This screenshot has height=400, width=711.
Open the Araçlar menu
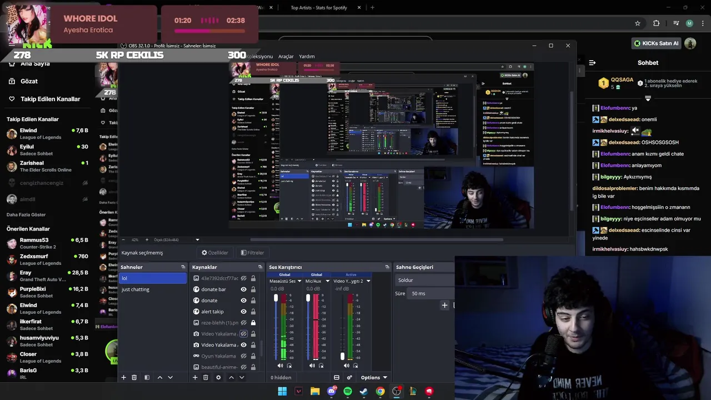click(x=286, y=57)
